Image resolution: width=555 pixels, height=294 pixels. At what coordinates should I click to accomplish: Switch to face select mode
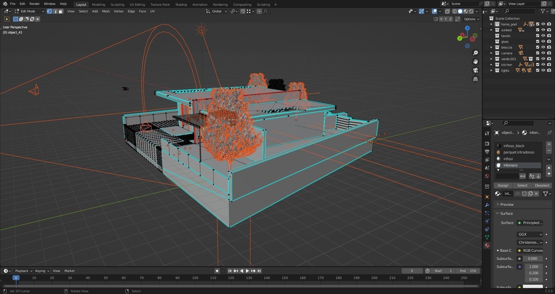click(x=61, y=11)
